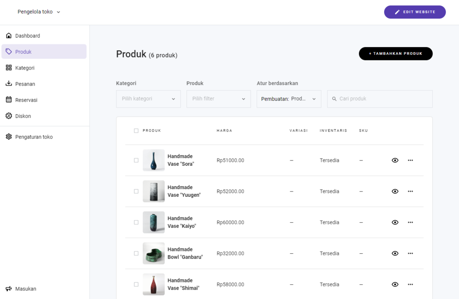Click the Reservasi calendar icon
This screenshot has height=299, width=459.
pos(9,100)
